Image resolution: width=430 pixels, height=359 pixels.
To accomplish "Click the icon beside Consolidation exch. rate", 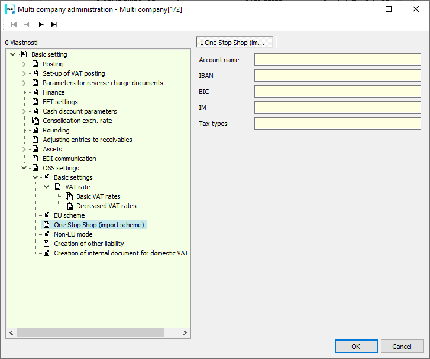I will pyautogui.click(x=35, y=121).
